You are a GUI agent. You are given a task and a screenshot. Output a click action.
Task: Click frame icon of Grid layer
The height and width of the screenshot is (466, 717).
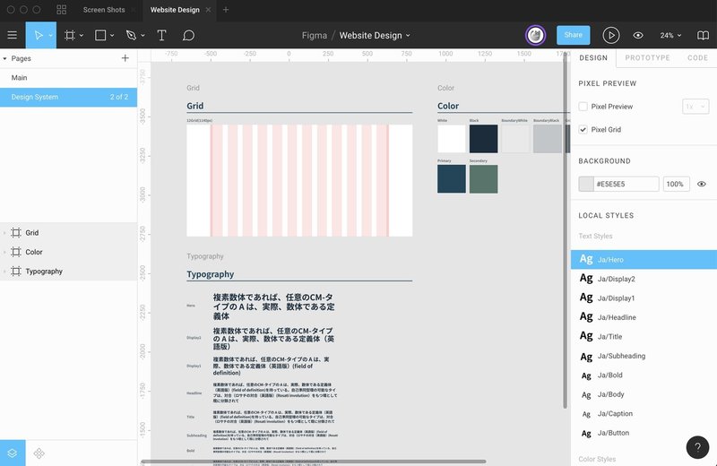16,233
